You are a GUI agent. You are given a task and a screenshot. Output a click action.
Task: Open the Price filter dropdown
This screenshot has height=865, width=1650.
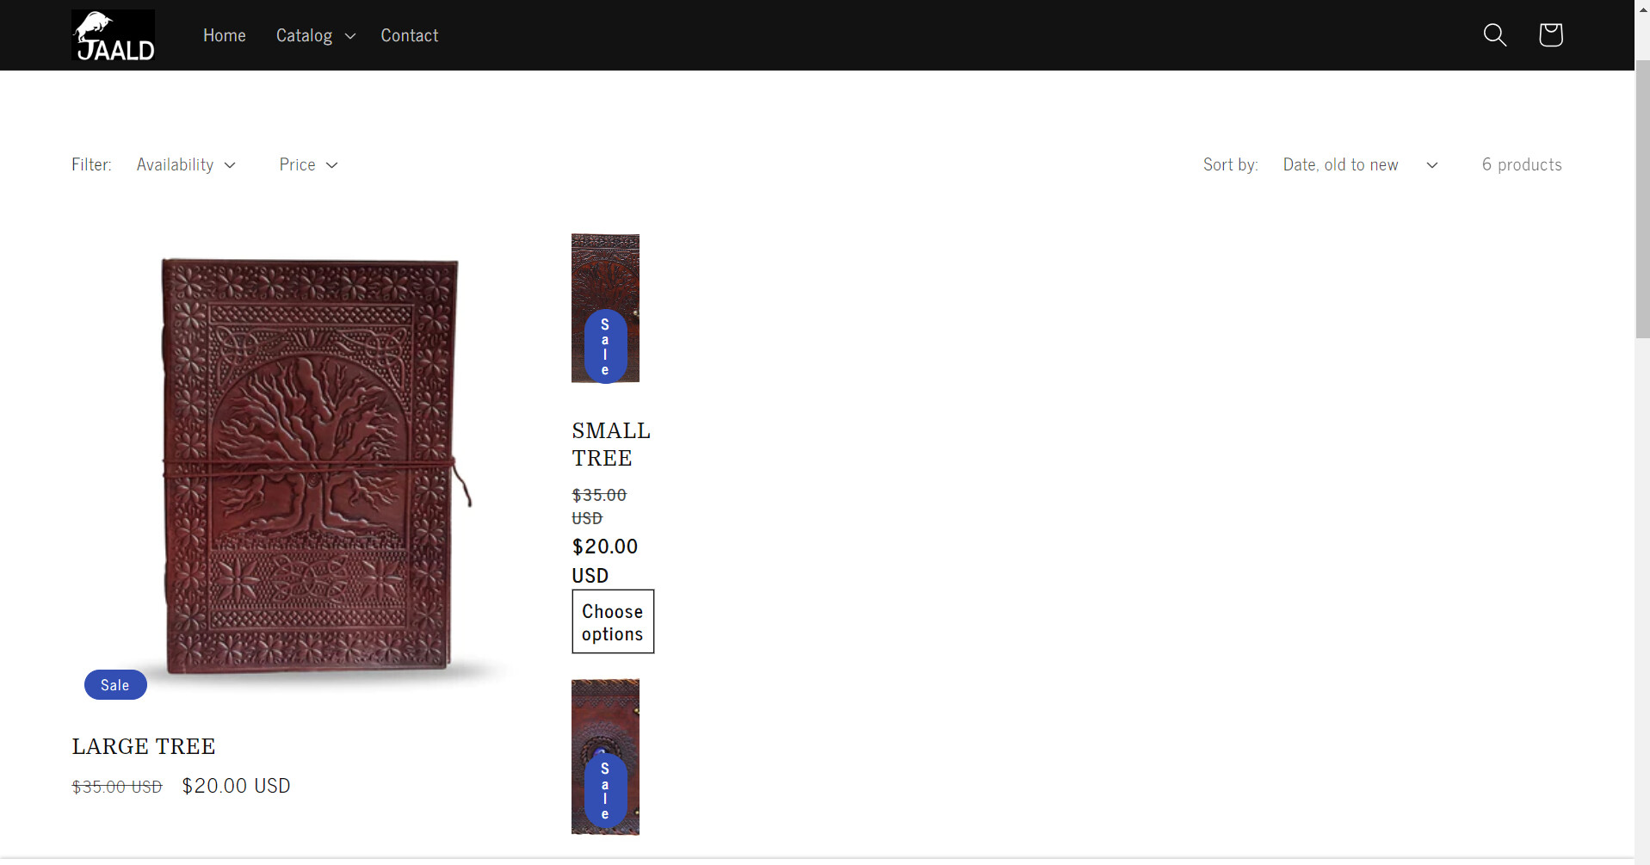(x=308, y=164)
